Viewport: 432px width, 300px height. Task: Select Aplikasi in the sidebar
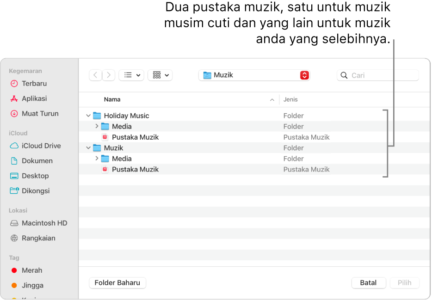pos(35,98)
